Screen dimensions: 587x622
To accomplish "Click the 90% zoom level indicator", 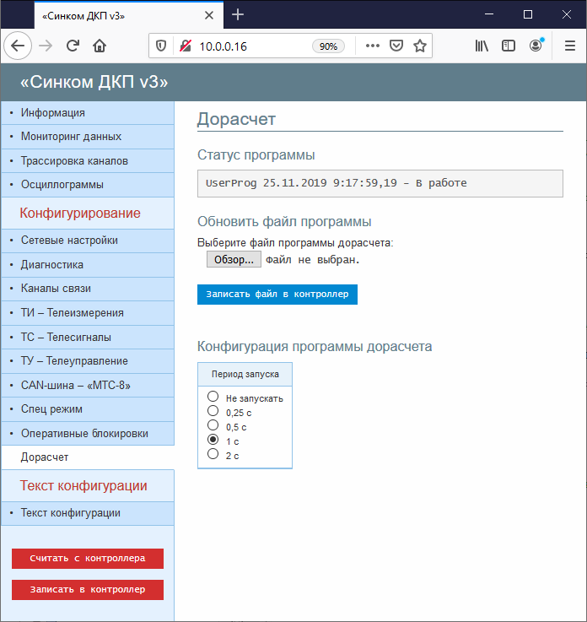I will coord(329,46).
